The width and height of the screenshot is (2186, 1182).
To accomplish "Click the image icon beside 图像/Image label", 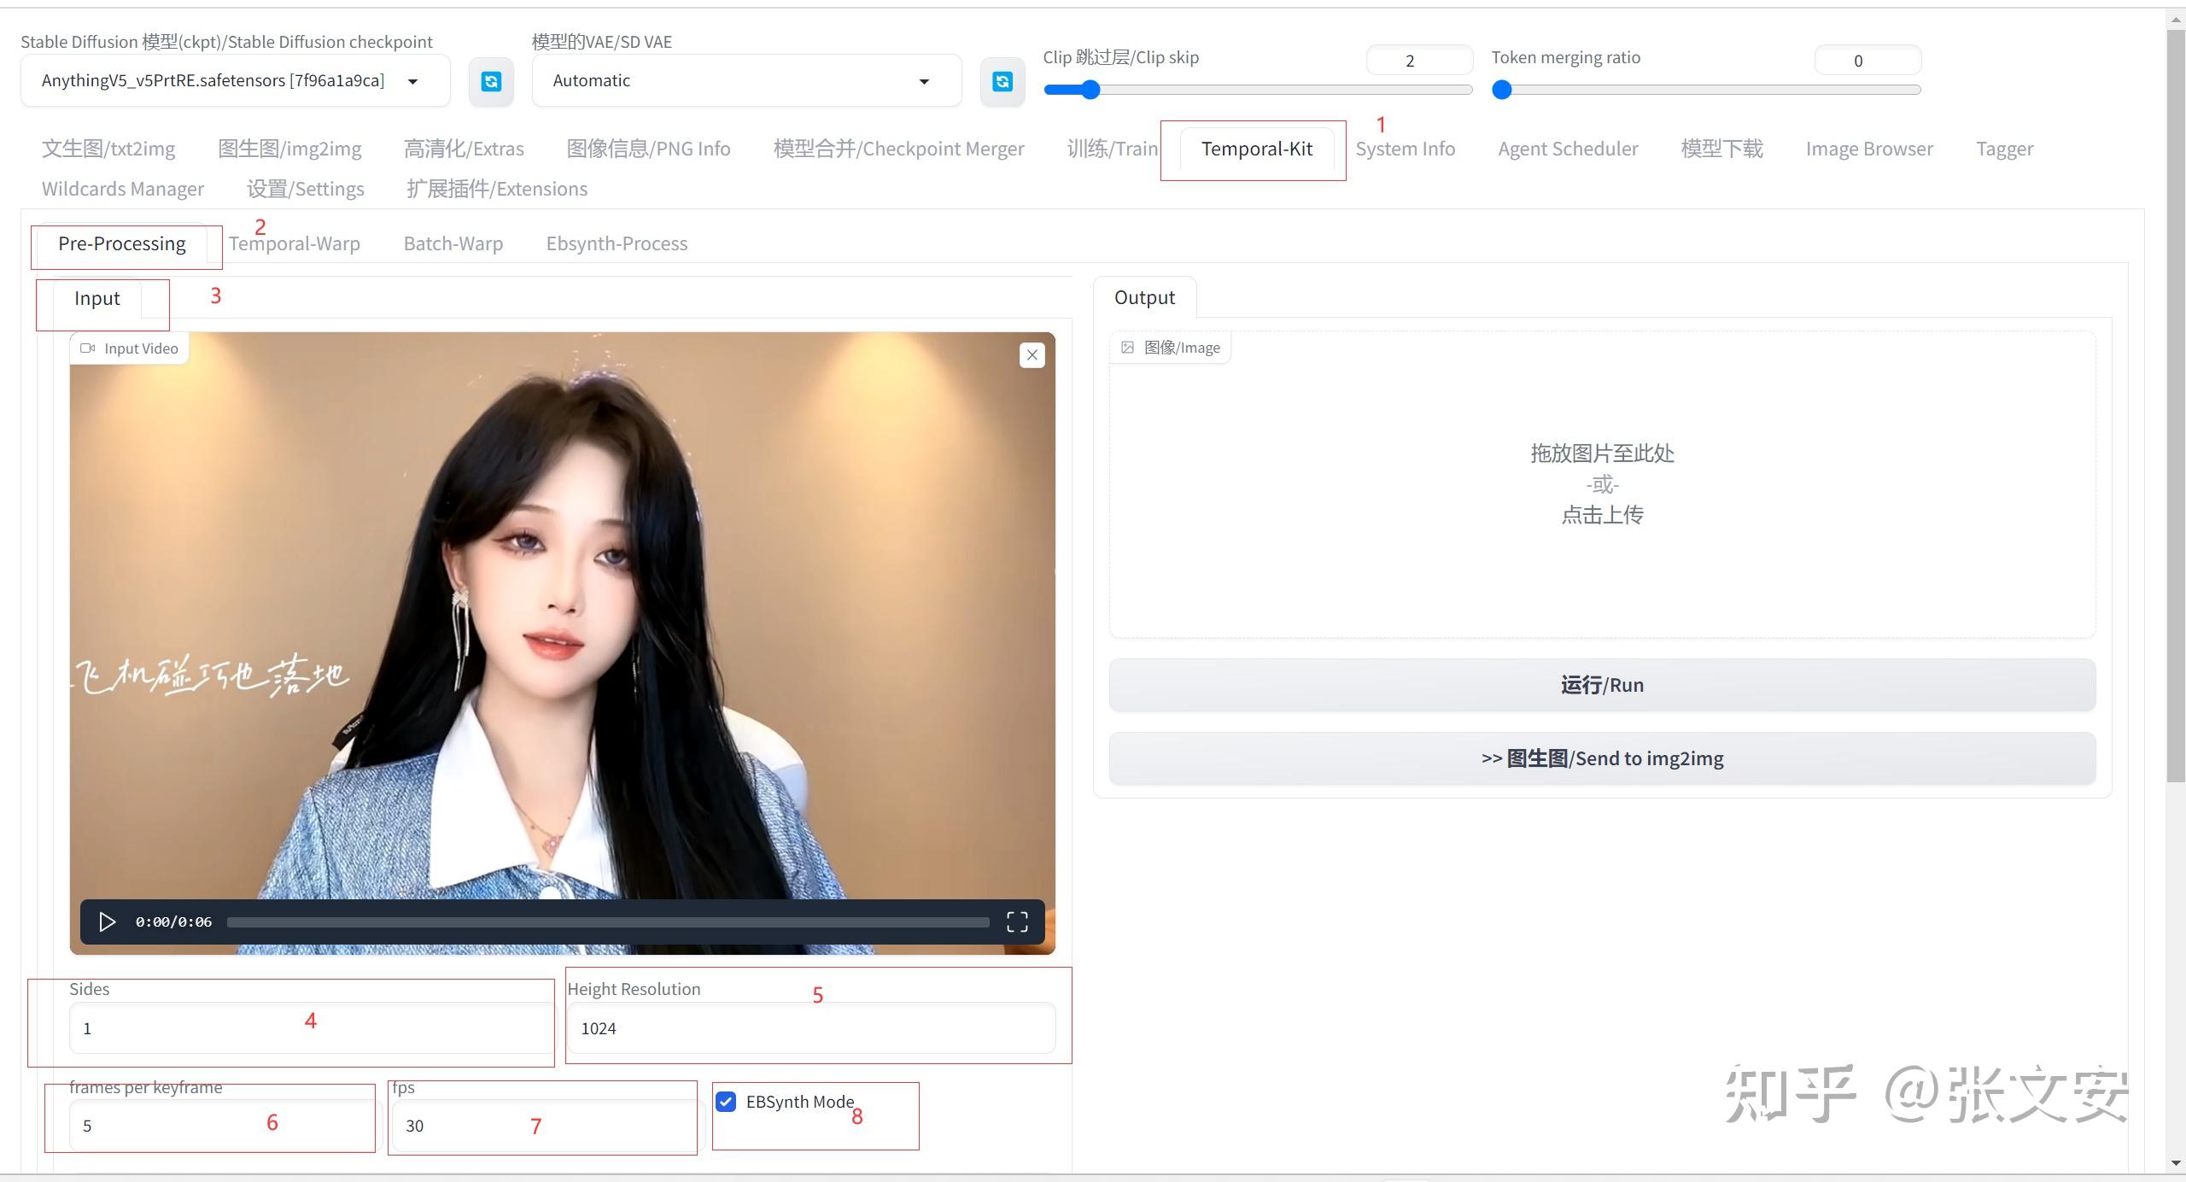I will (1127, 347).
